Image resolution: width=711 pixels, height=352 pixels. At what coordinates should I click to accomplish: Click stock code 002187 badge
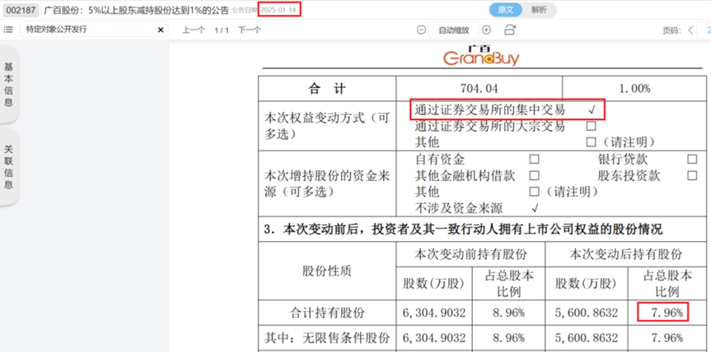[19, 10]
